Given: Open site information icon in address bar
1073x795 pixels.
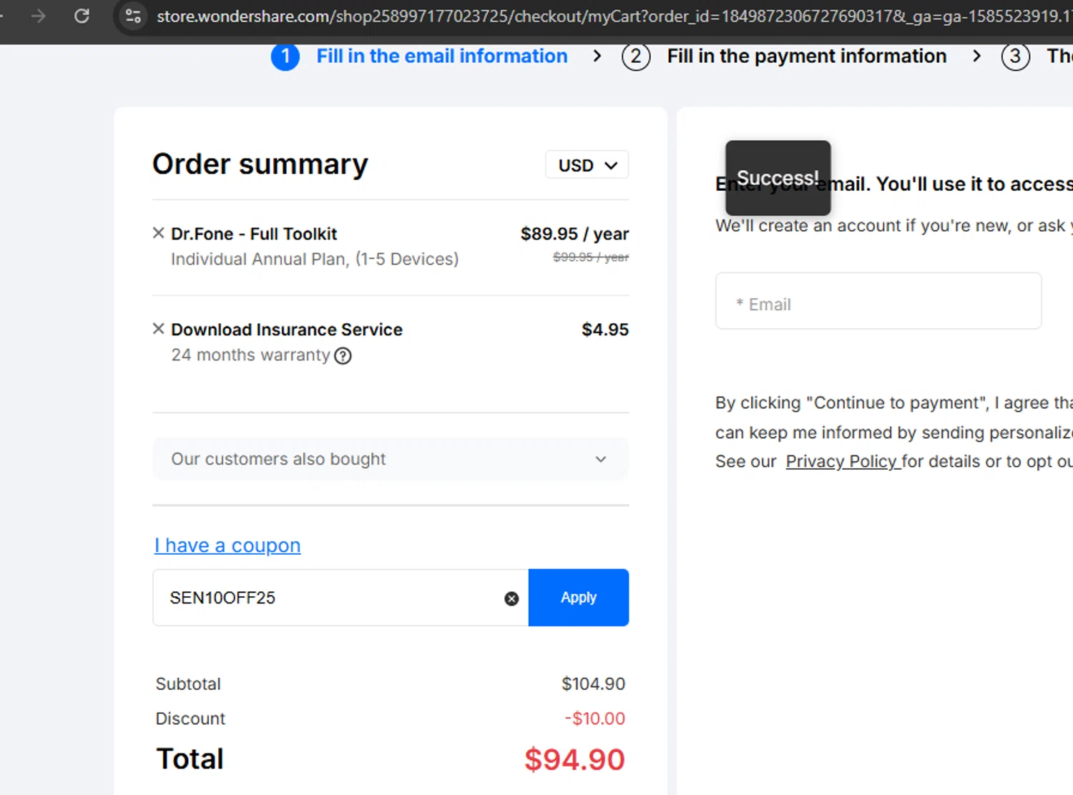Looking at the screenshot, I should (133, 16).
